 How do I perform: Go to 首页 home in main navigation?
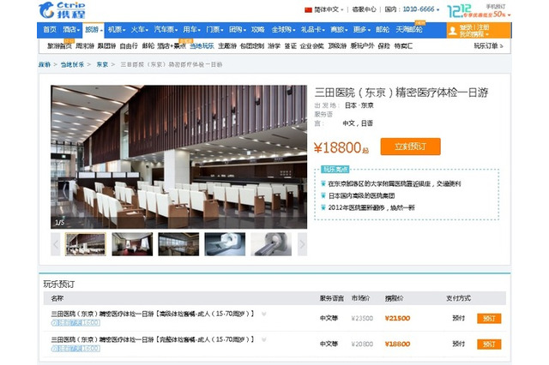pyautogui.click(x=50, y=30)
